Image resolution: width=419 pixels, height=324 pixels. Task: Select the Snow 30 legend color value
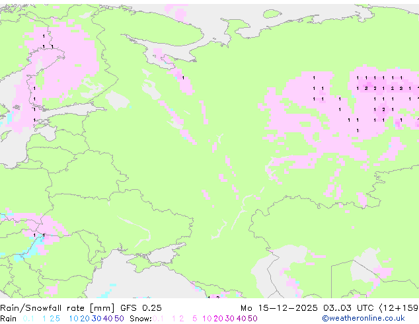tap(230, 319)
